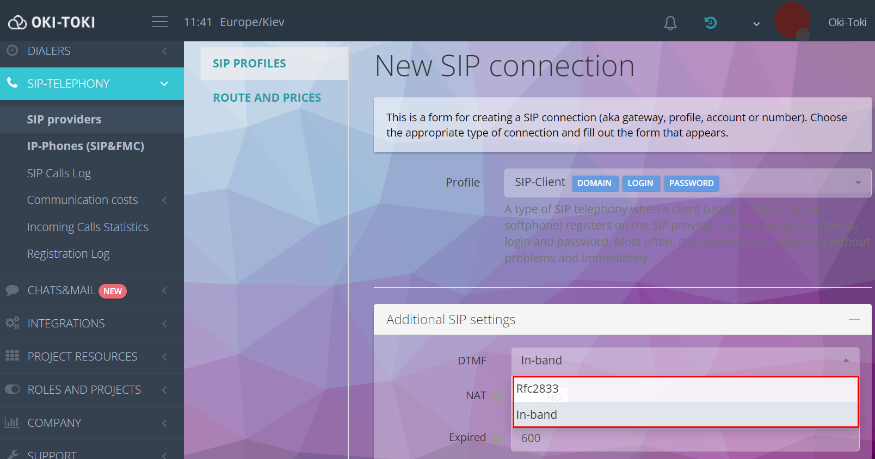875x459 pixels.
Task: Click the Expired help icon
Action: (x=498, y=438)
